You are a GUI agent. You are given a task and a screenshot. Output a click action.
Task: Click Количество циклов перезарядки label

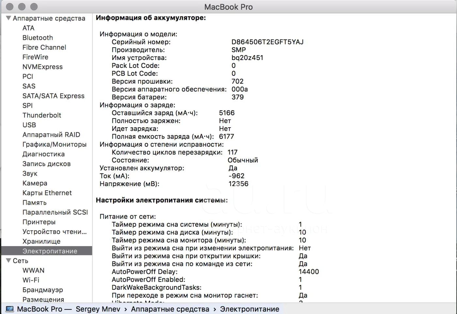(167, 152)
